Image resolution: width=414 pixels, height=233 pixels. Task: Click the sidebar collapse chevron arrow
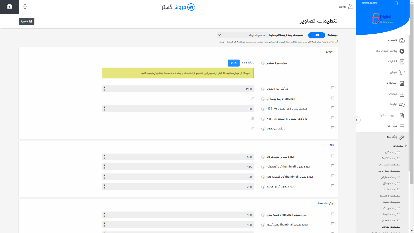tap(357, 120)
